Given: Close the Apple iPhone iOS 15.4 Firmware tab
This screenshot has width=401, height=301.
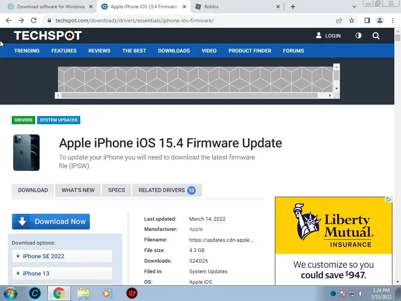Looking at the screenshot, I should pyautogui.click(x=184, y=7).
